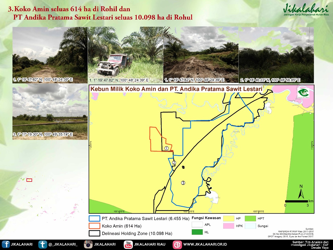Select map marker number 2
Screen dimensions: 333x250
click(x=174, y=163)
